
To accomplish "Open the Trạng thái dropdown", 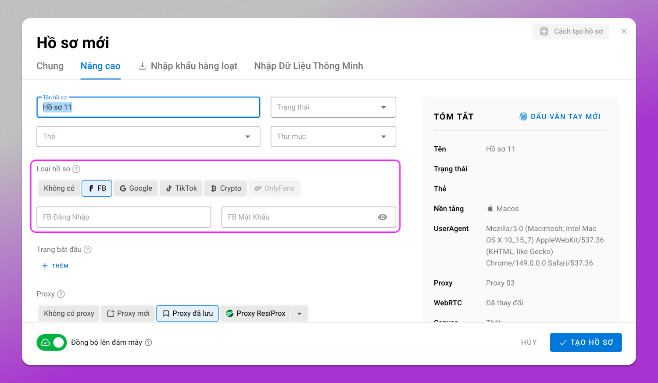I will (333, 107).
